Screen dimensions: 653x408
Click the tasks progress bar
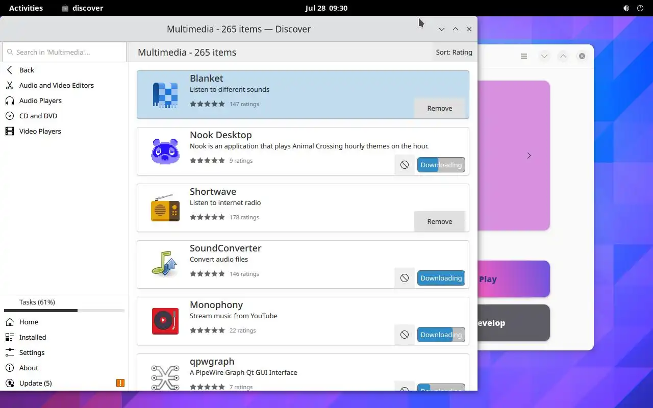point(64,311)
